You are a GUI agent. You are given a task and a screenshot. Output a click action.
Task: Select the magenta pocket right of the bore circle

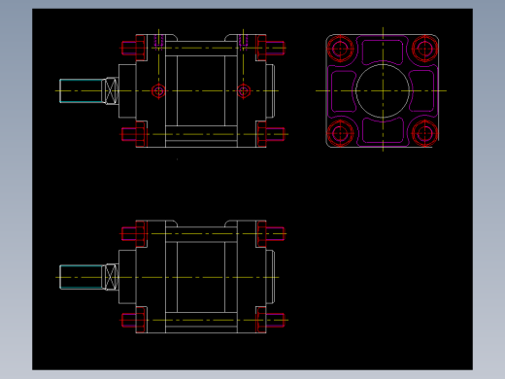click(x=421, y=91)
